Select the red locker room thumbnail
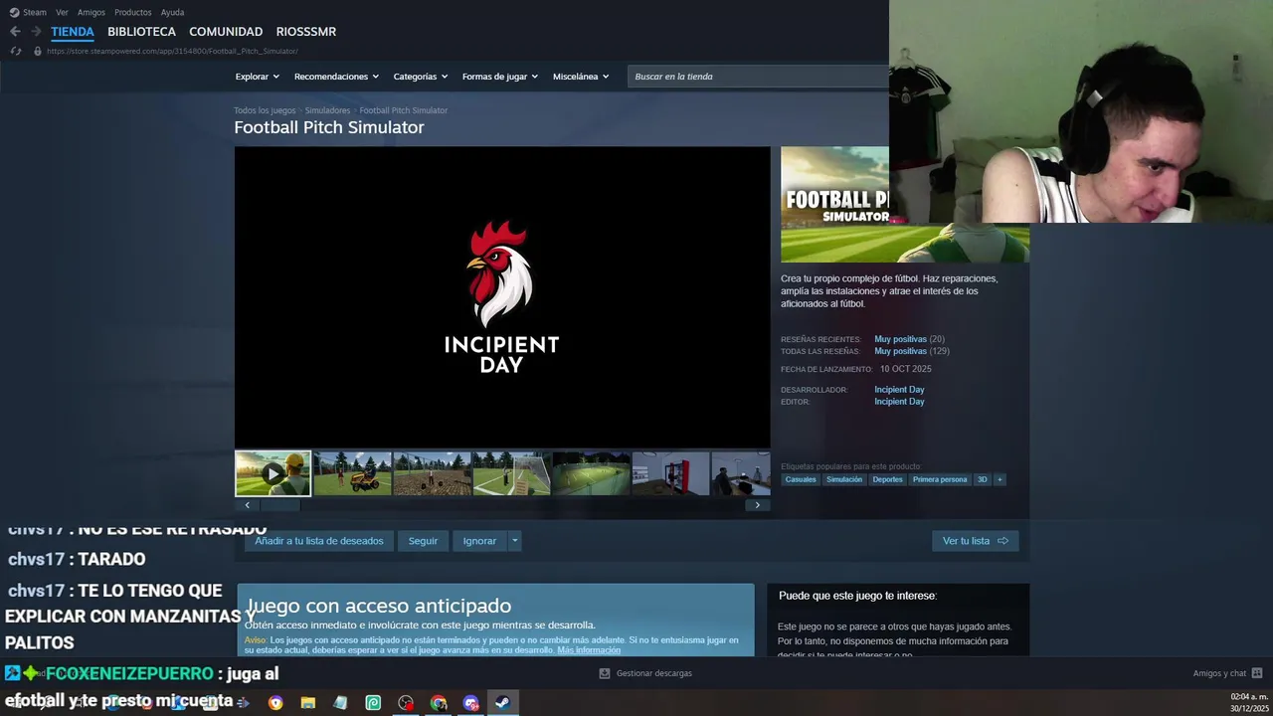The image size is (1273, 716). (670, 474)
